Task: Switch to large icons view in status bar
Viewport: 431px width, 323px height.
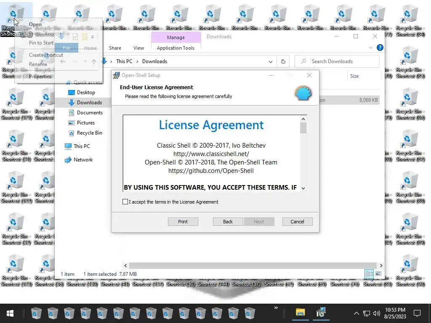Action: (378, 274)
